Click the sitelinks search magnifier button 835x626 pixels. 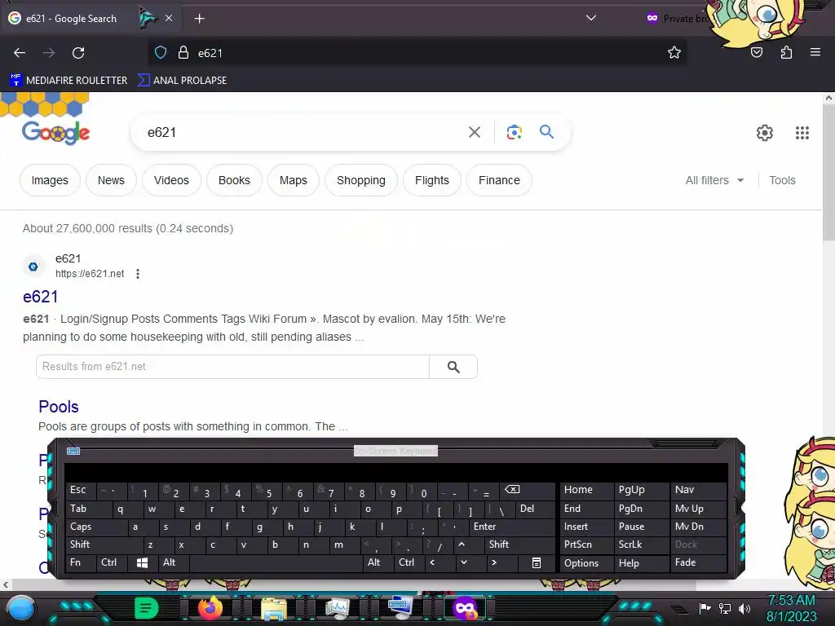(453, 367)
